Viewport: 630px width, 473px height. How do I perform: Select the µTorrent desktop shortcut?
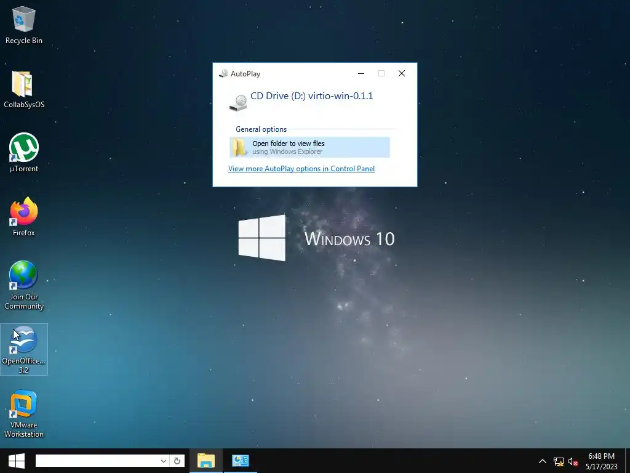coord(24,153)
